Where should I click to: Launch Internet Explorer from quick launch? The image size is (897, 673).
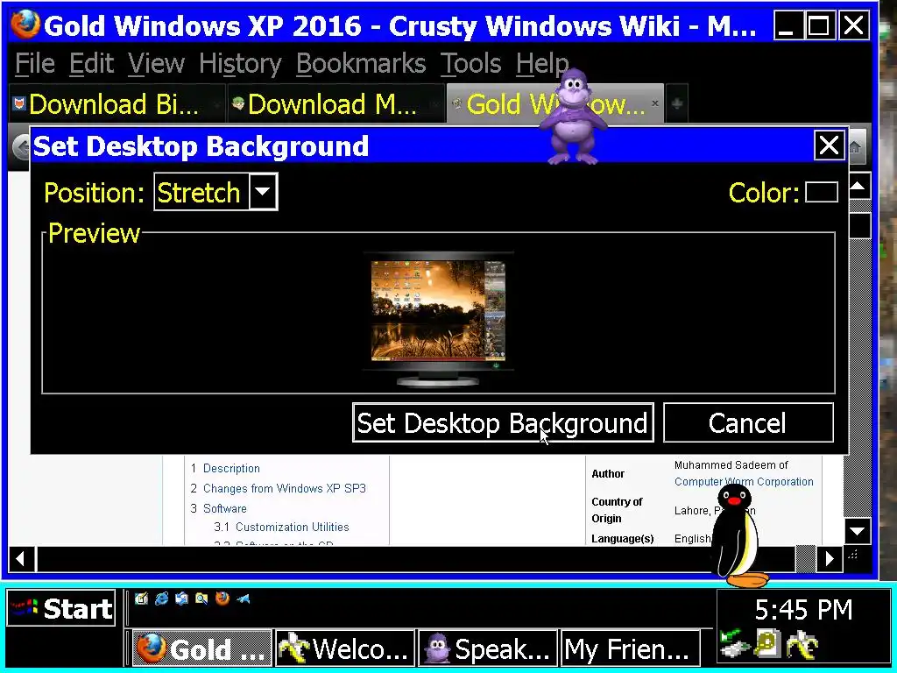coord(162,599)
